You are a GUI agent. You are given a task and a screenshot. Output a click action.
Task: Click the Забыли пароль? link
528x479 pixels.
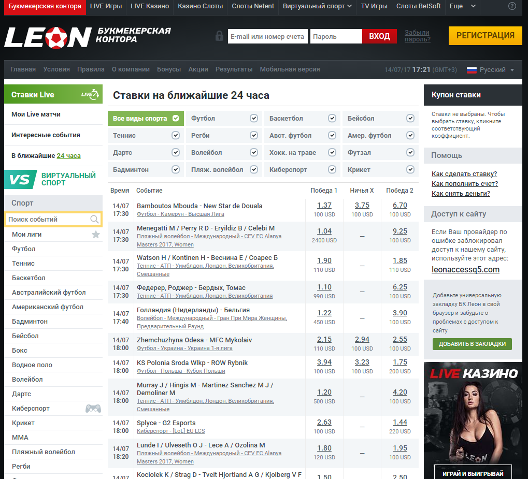[418, 36]
